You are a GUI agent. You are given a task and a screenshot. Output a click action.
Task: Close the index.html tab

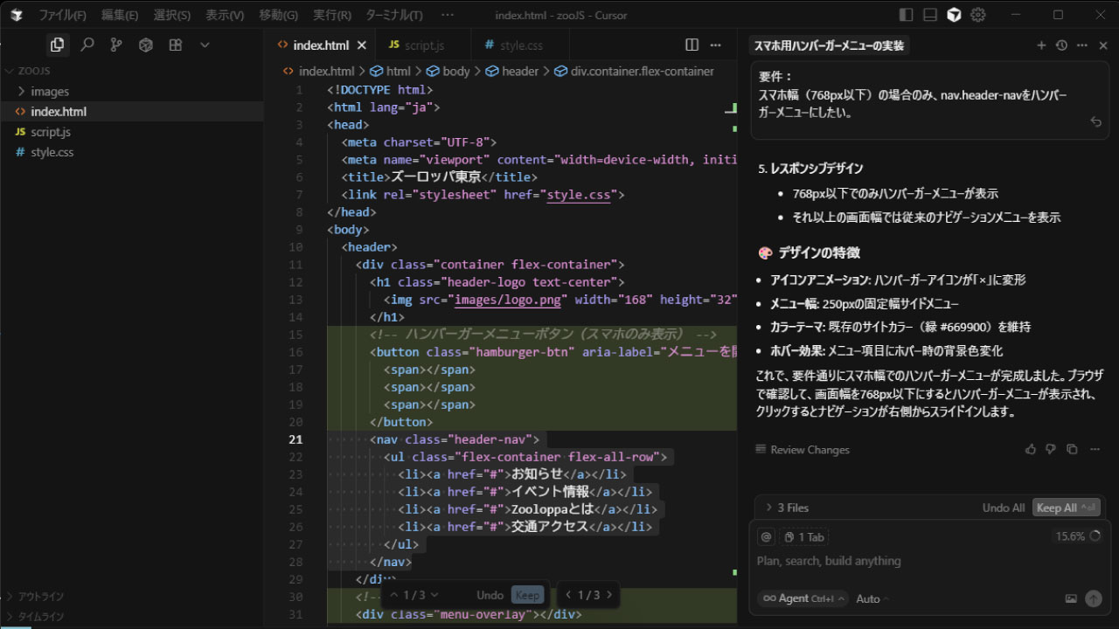pos(362,45)
